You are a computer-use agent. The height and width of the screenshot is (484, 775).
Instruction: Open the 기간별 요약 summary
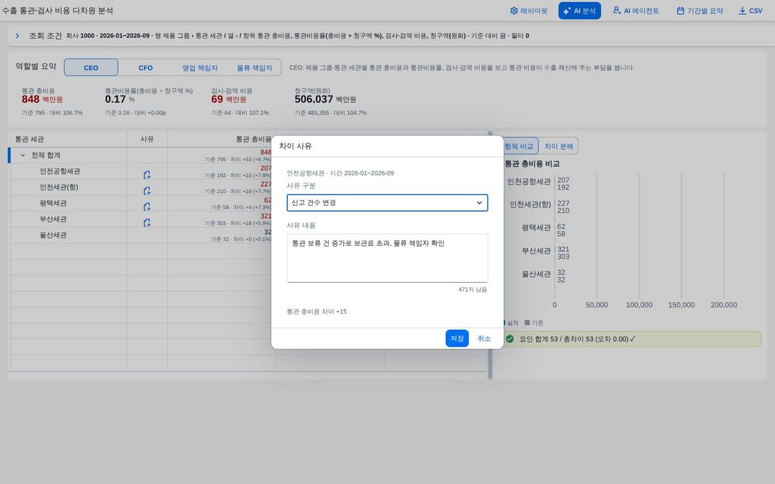coord(699,11)
